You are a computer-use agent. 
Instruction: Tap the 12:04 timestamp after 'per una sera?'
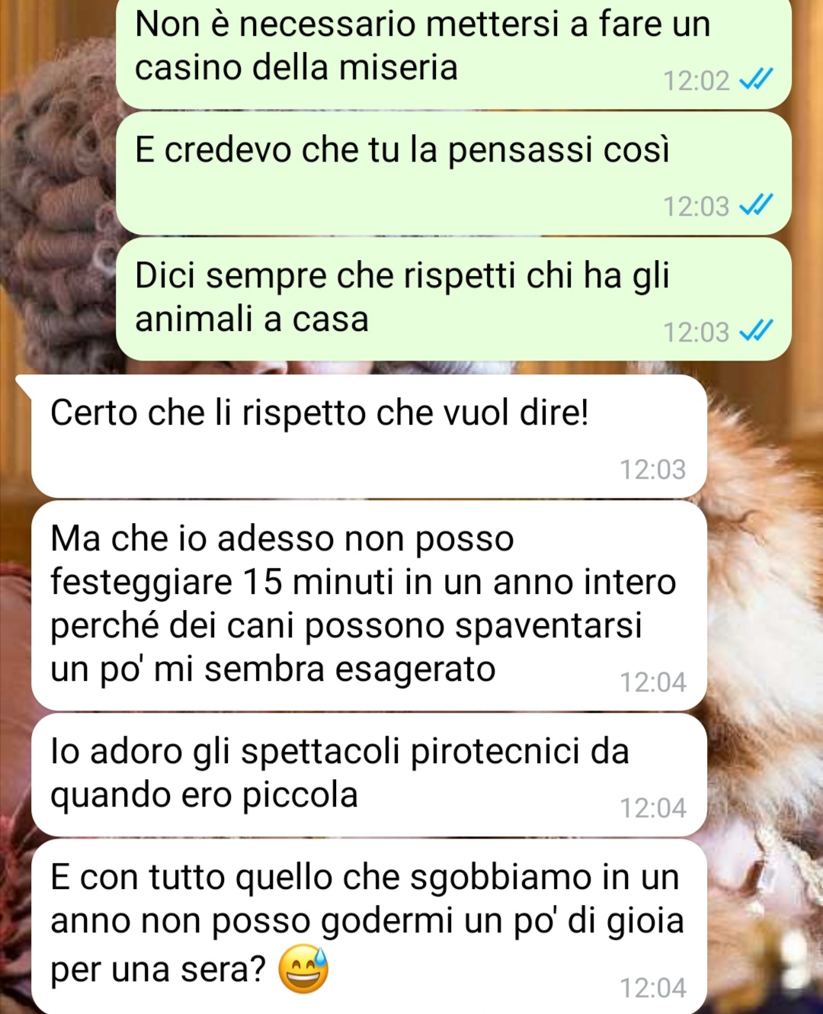click(x=653, y=987)
